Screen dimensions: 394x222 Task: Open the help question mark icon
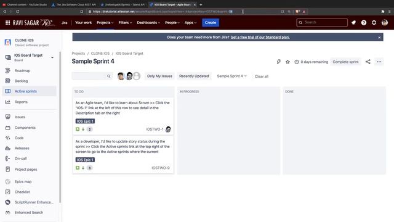pos(364,23)
